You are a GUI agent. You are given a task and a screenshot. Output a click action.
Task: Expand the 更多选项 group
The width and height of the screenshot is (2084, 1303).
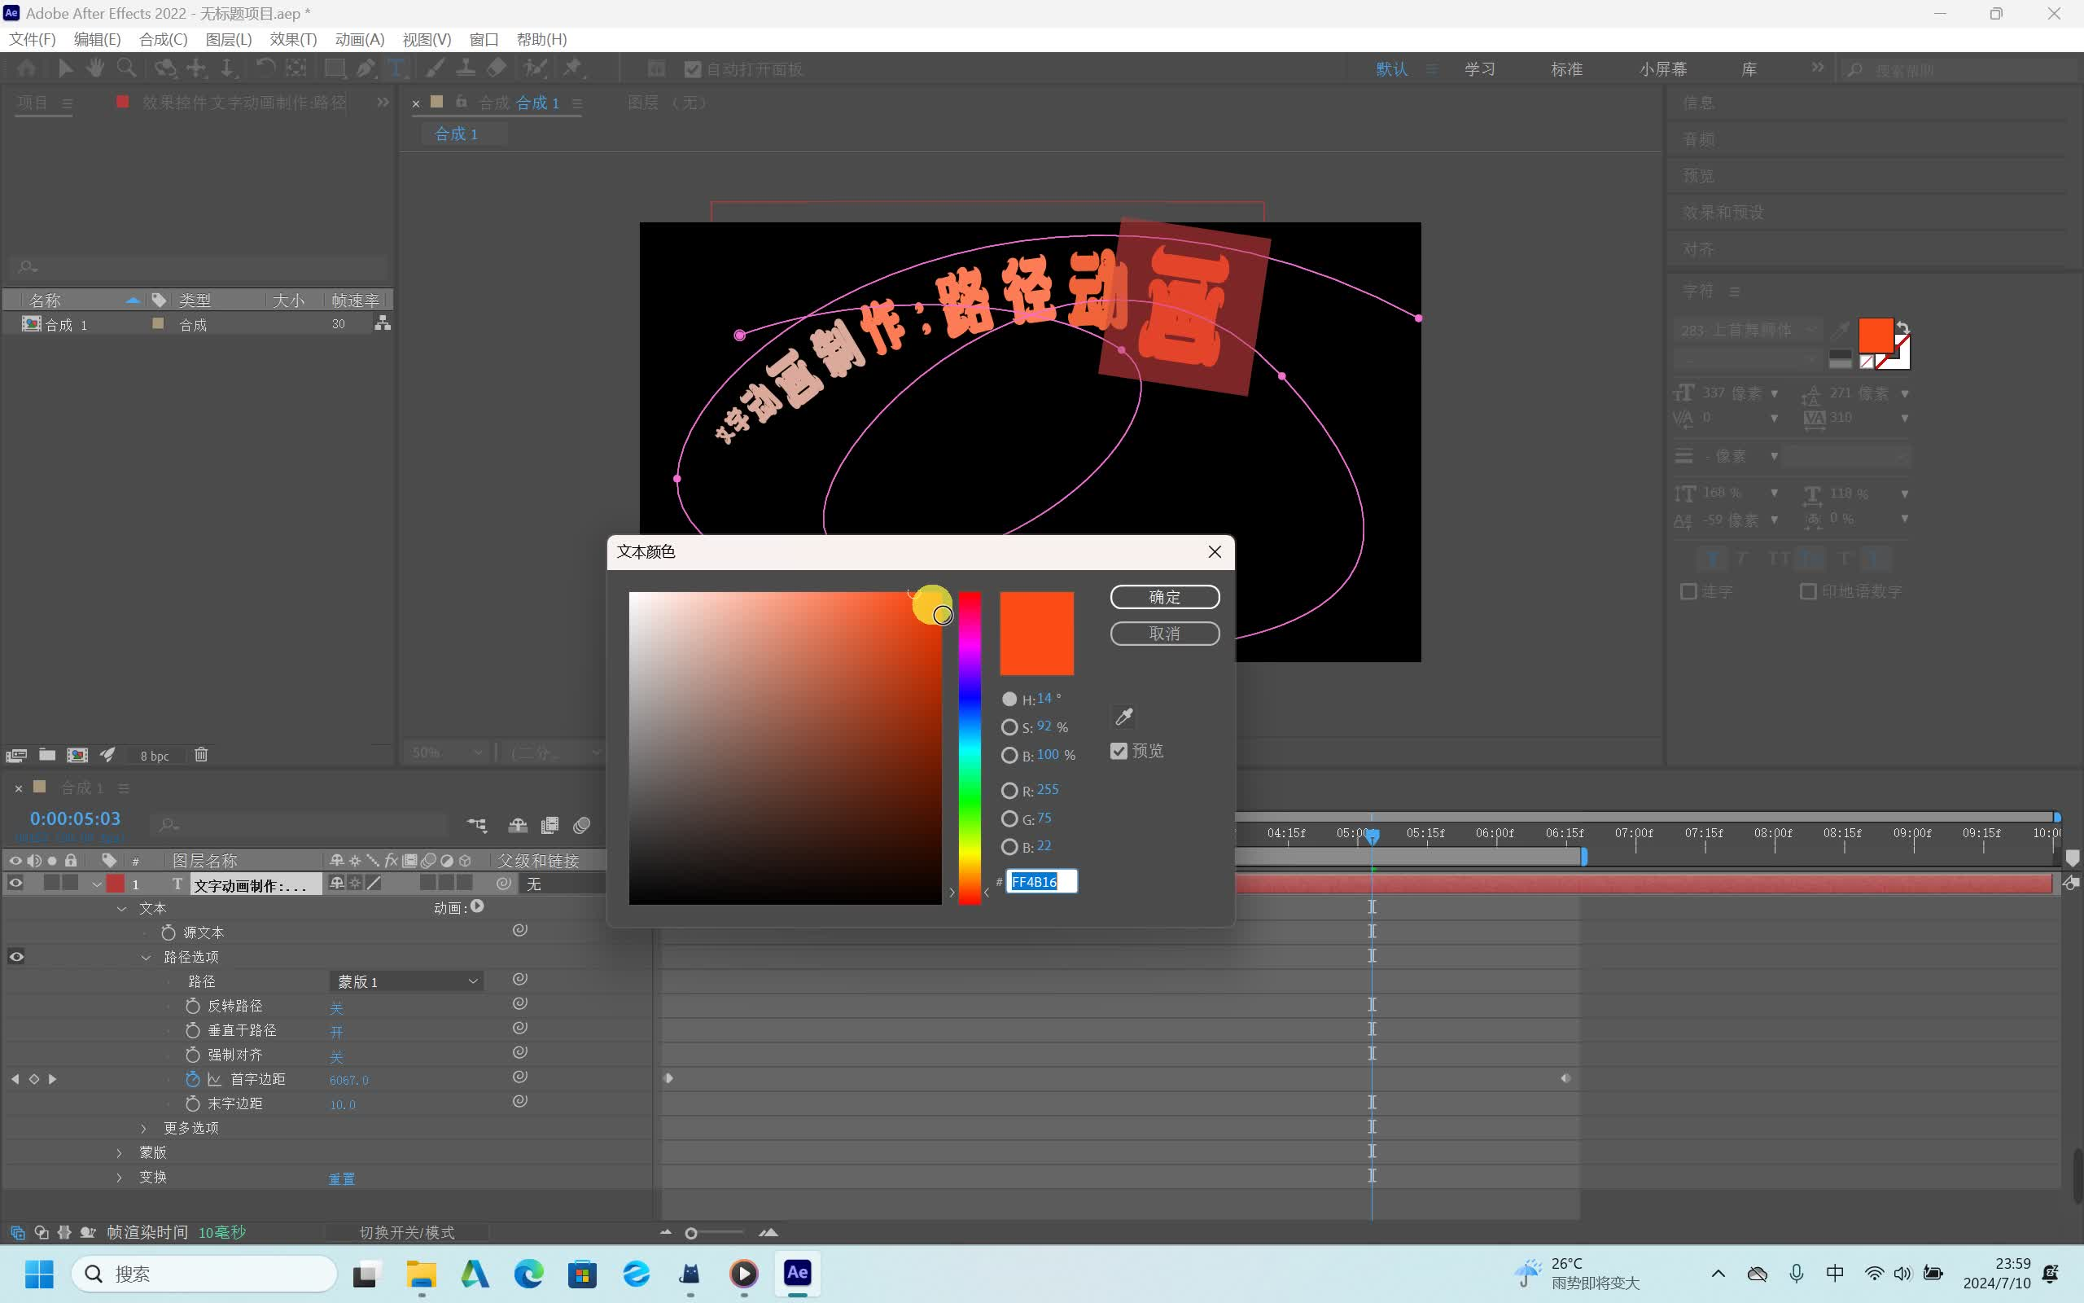(x=144, y=1128)
